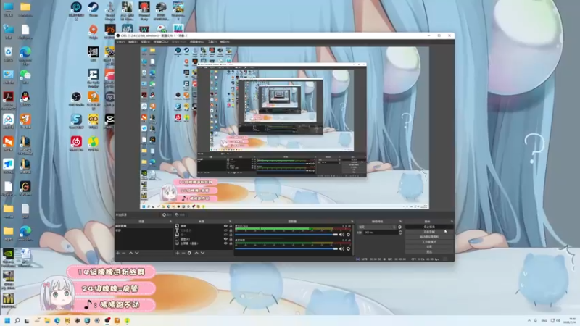Mute the 麦克风/Aux channel speaker icon

[x=341, y=235]
